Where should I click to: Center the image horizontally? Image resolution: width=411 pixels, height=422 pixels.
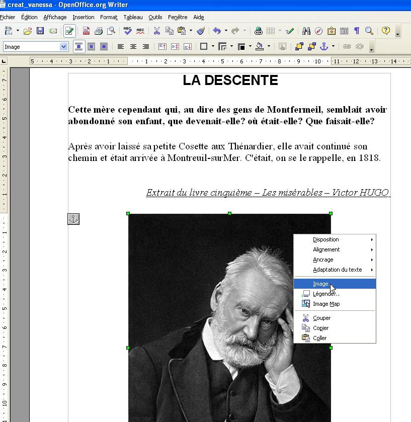click(x=133, y=47)
